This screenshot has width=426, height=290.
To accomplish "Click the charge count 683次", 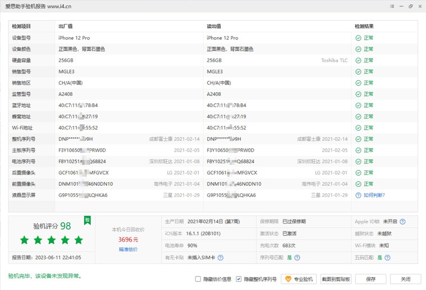I will click(x=289, y=245).
